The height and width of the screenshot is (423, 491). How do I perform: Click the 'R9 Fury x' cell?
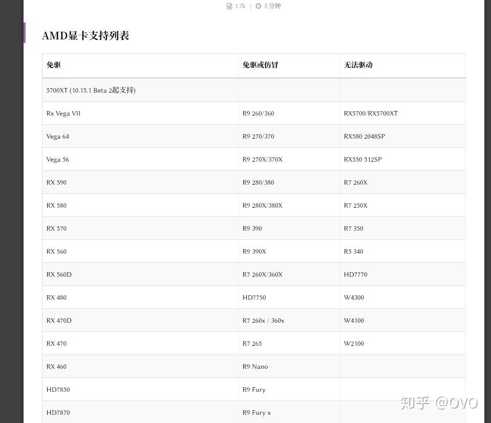point(289,412)
